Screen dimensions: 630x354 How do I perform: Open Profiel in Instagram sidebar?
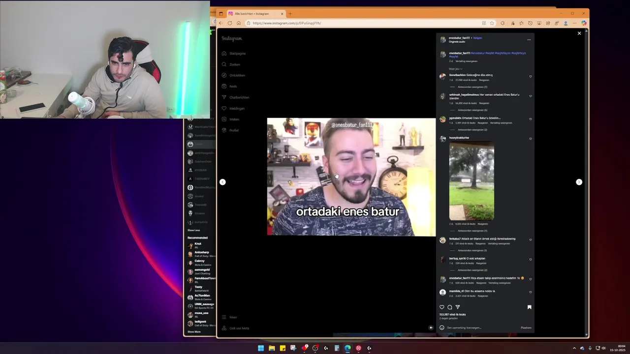click(230, 130)
